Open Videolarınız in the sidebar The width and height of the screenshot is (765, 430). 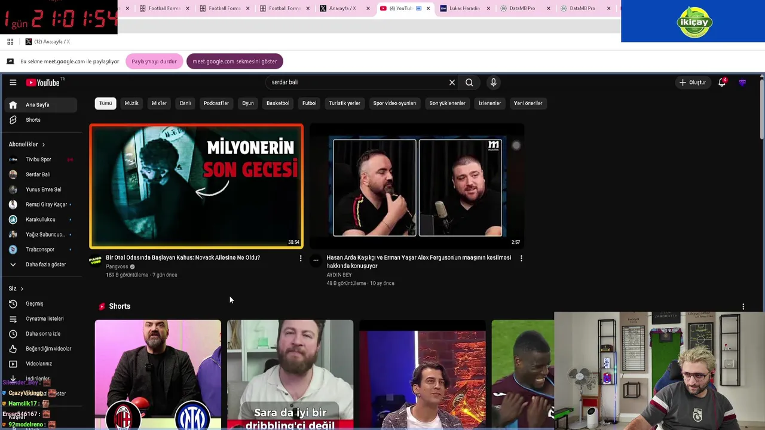(41, 364)
